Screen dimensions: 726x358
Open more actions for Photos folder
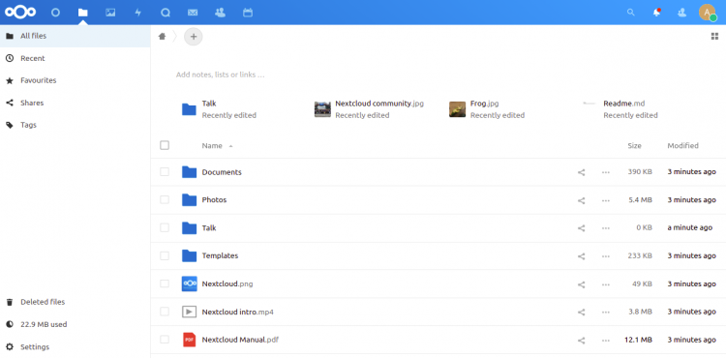[606, 200]
